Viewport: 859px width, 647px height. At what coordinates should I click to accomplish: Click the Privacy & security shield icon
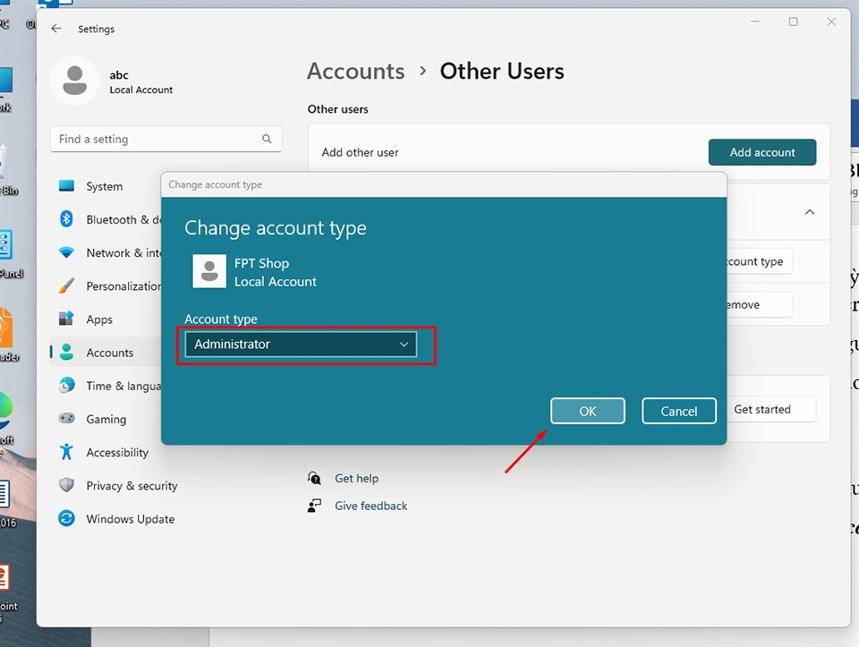(66, 485)
